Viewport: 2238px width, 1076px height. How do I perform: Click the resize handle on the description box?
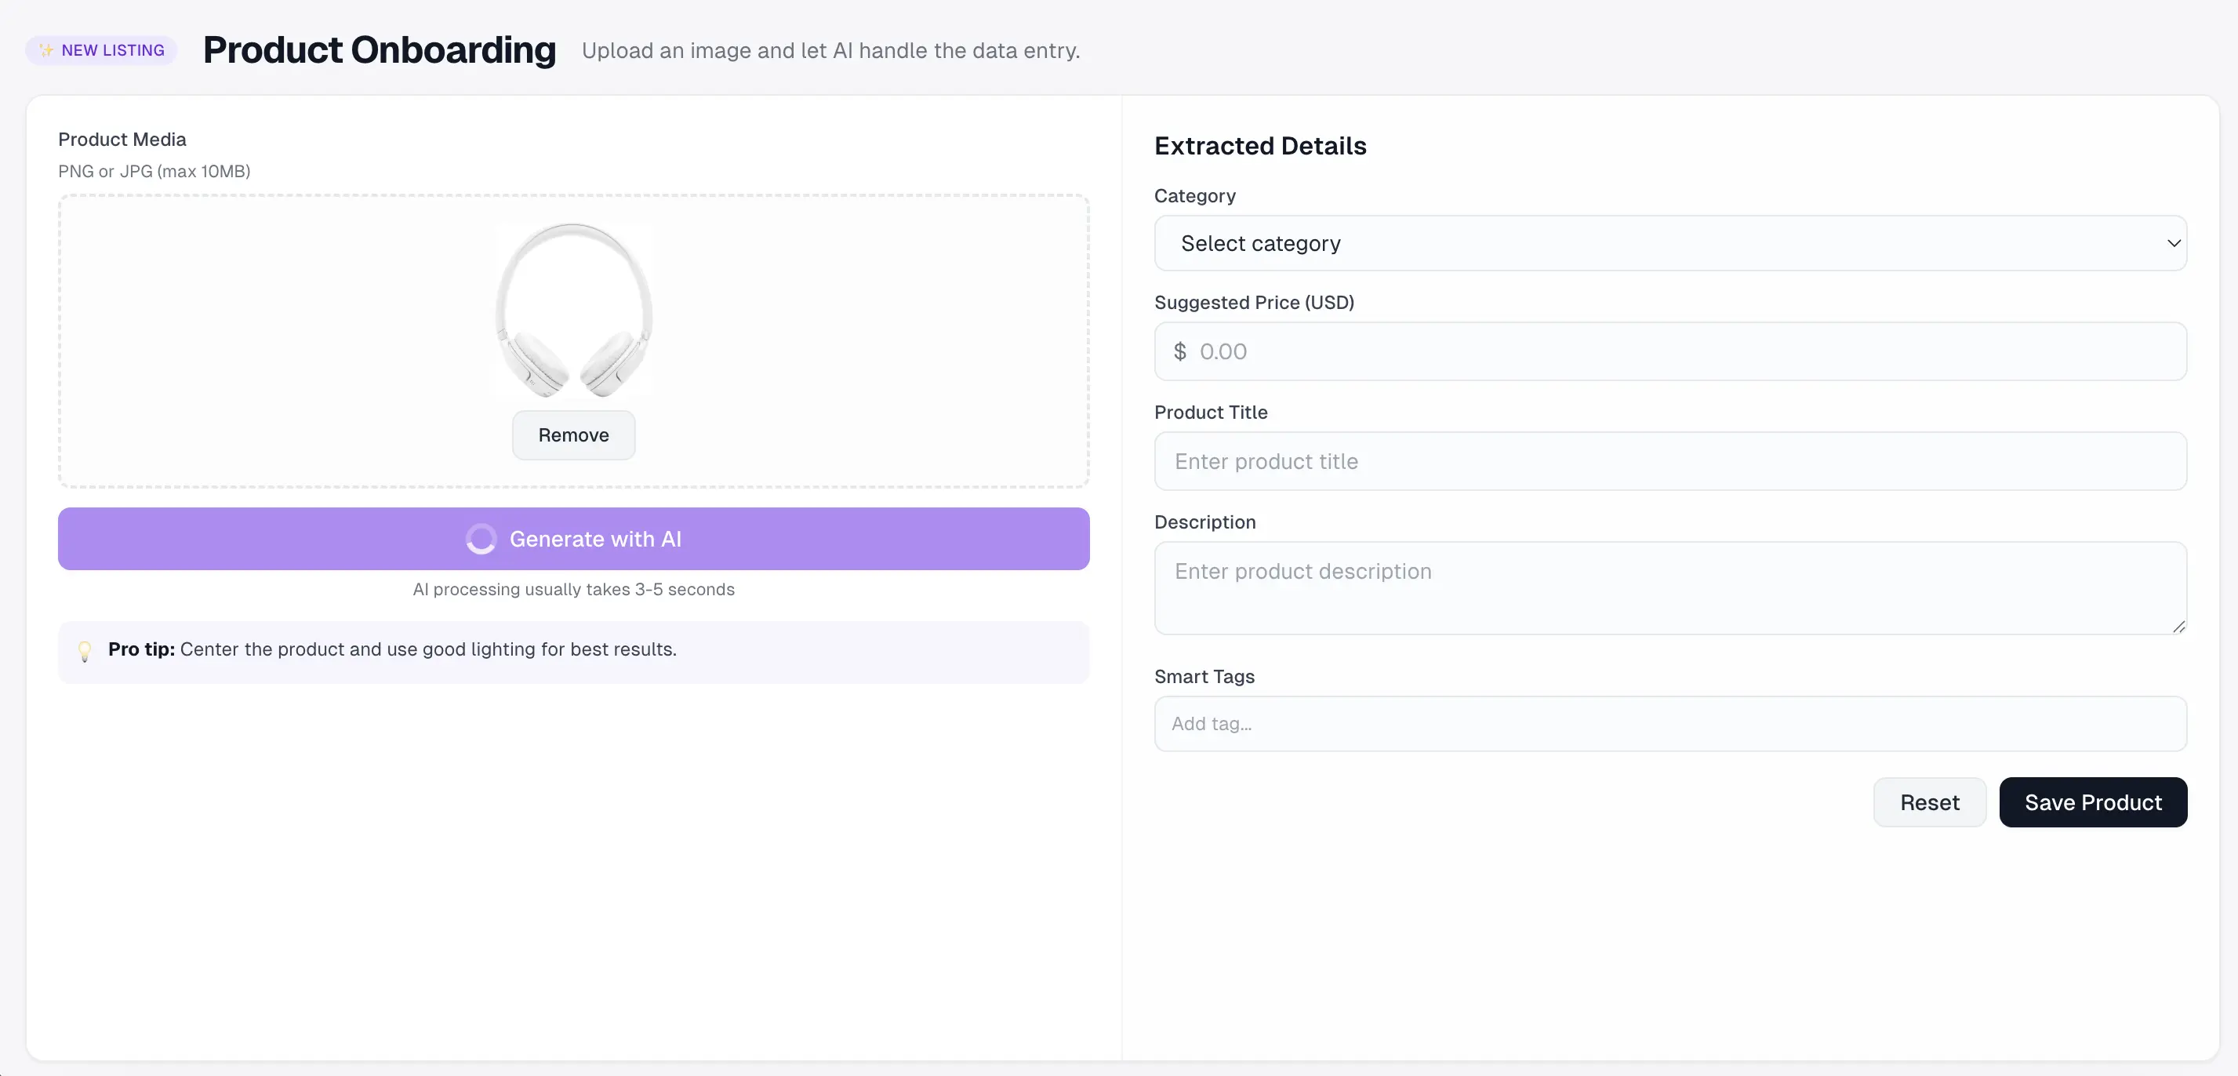coord(2179,627)
